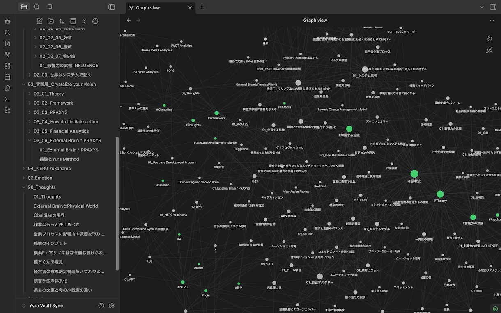Reveal the active file with the crosshair icon
501x313 pixels.
[x=95, y=21]
